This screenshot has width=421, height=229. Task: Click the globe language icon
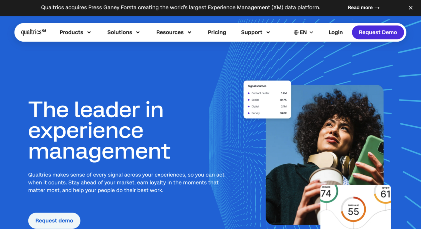(x=296, y=32)
